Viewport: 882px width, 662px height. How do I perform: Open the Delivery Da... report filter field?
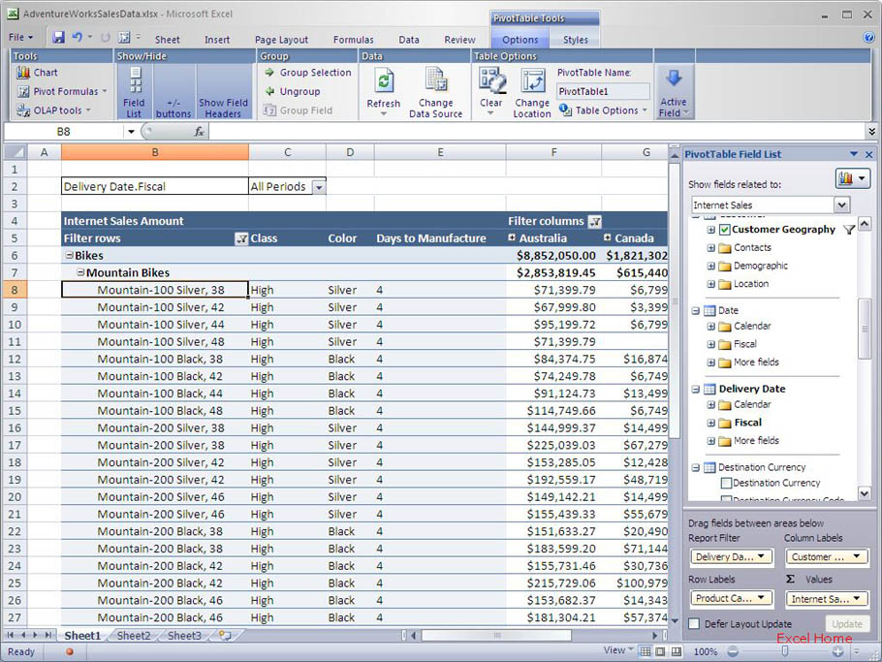[731, 556]
